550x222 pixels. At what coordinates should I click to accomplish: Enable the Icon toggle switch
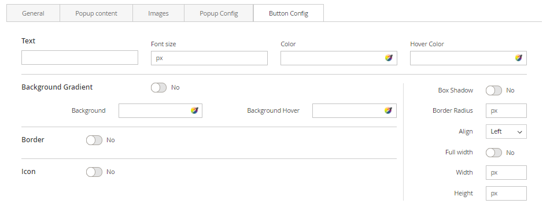[x=94, y=172]
